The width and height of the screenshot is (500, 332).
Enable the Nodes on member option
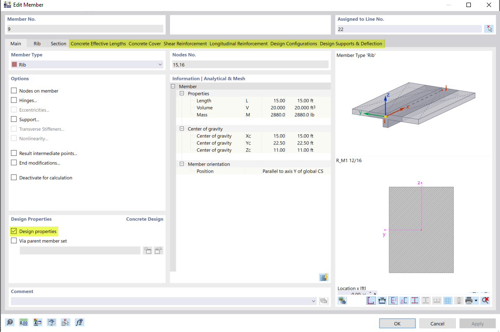click(x=13, y=91)
